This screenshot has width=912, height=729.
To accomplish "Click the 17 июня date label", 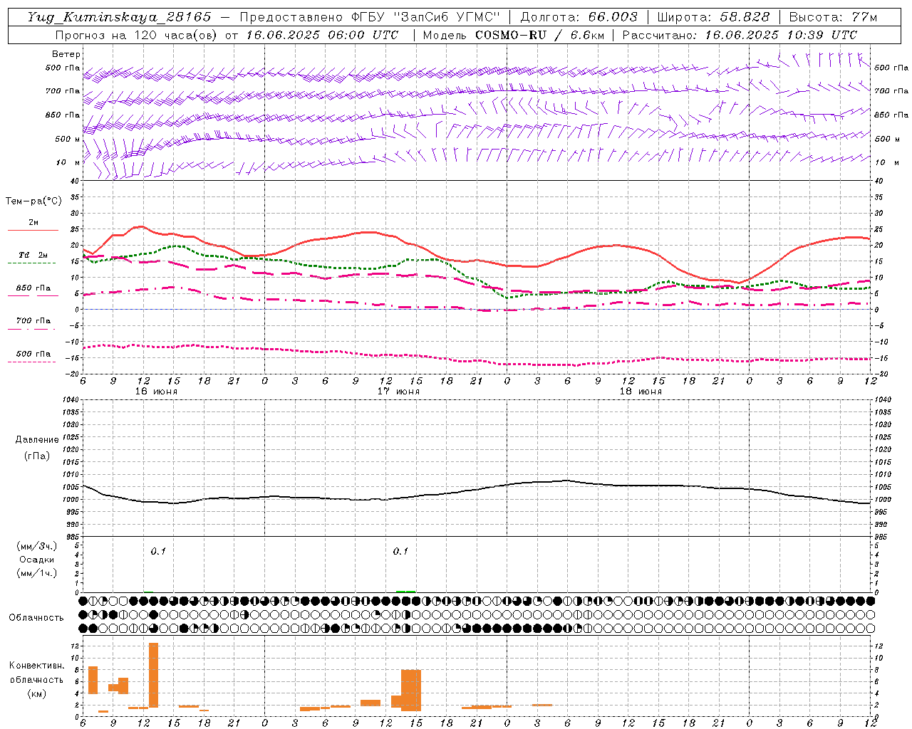I will [398, 392].
